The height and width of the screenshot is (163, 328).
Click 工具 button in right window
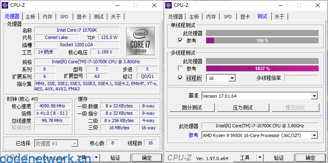tap(245, 158)
